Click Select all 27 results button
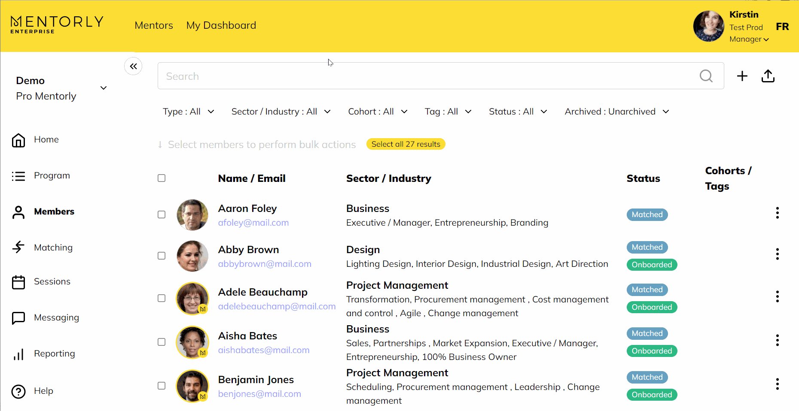 (406, 144)
